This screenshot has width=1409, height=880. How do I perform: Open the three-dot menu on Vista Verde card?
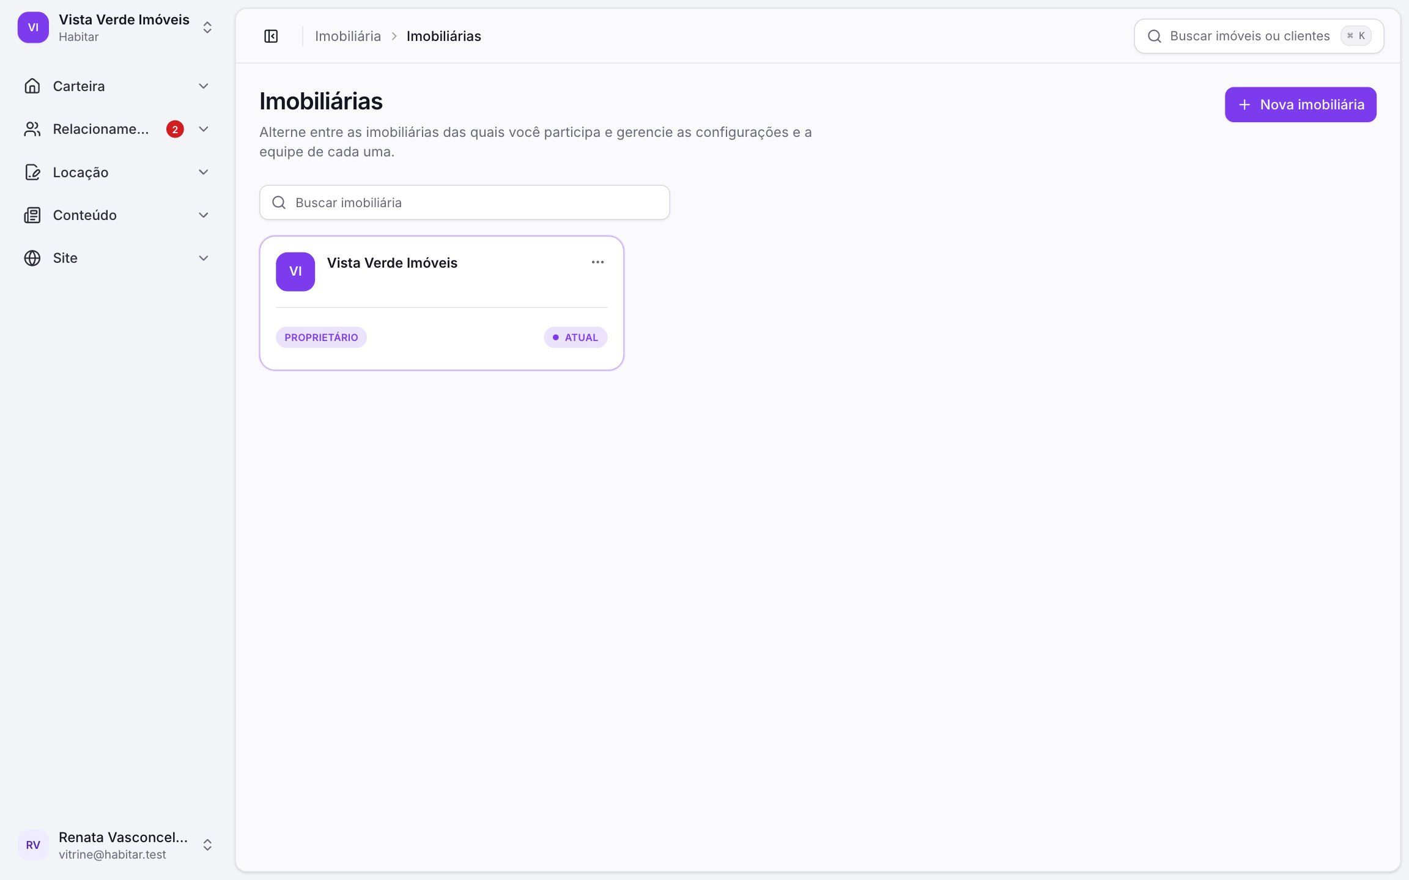(x=597, y=262)
